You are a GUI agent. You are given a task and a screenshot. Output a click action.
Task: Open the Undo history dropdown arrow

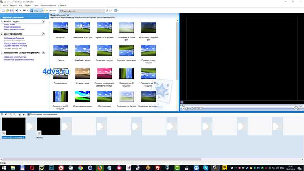pyautogui.click(x=20, y=11)
